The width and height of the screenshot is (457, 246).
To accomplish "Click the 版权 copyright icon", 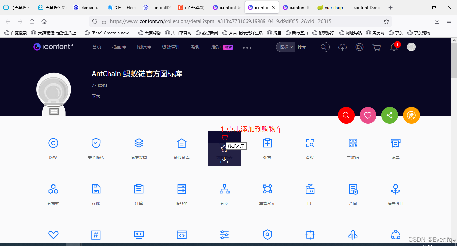I will 53,143.
